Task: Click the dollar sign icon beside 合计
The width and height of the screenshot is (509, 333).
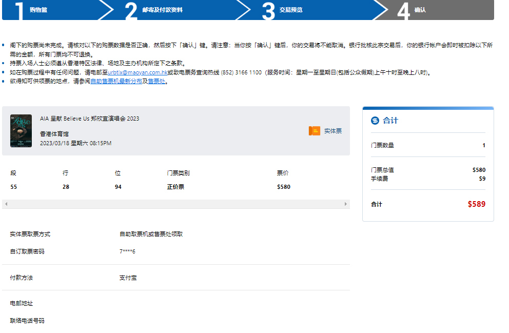Action: [375, 121]
